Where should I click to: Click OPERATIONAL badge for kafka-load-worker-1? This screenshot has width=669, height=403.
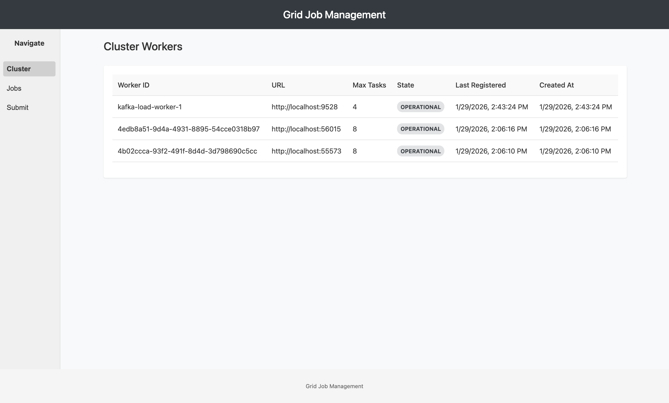tap(420, 107)
